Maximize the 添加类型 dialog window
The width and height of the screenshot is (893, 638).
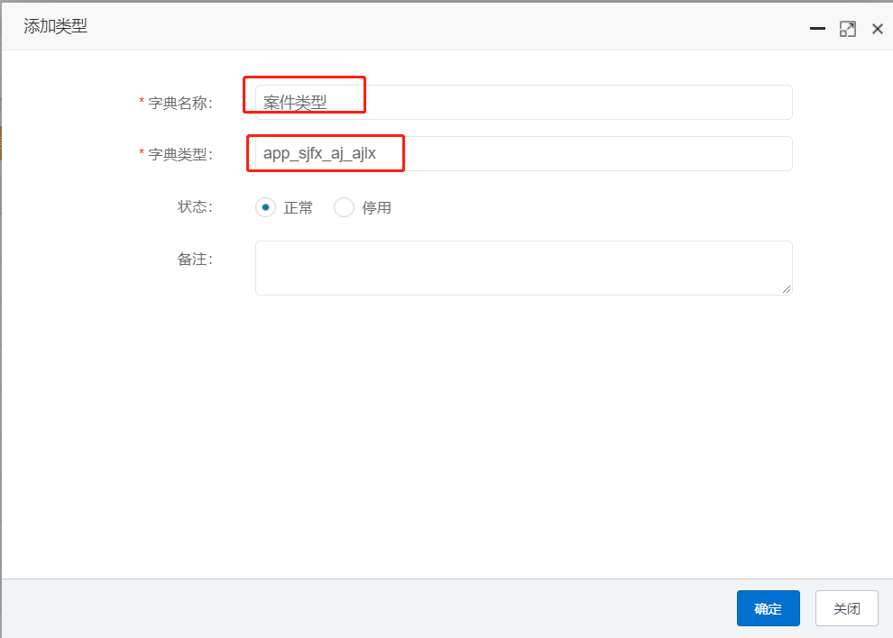(847, 29)
